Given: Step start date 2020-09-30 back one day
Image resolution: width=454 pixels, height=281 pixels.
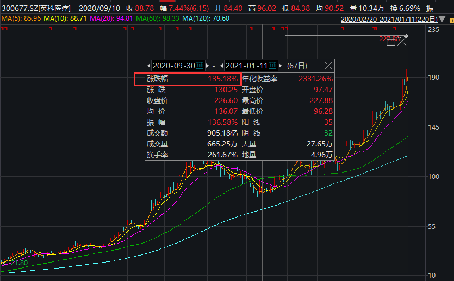Looking at the screenshot, I should (148, 66).
